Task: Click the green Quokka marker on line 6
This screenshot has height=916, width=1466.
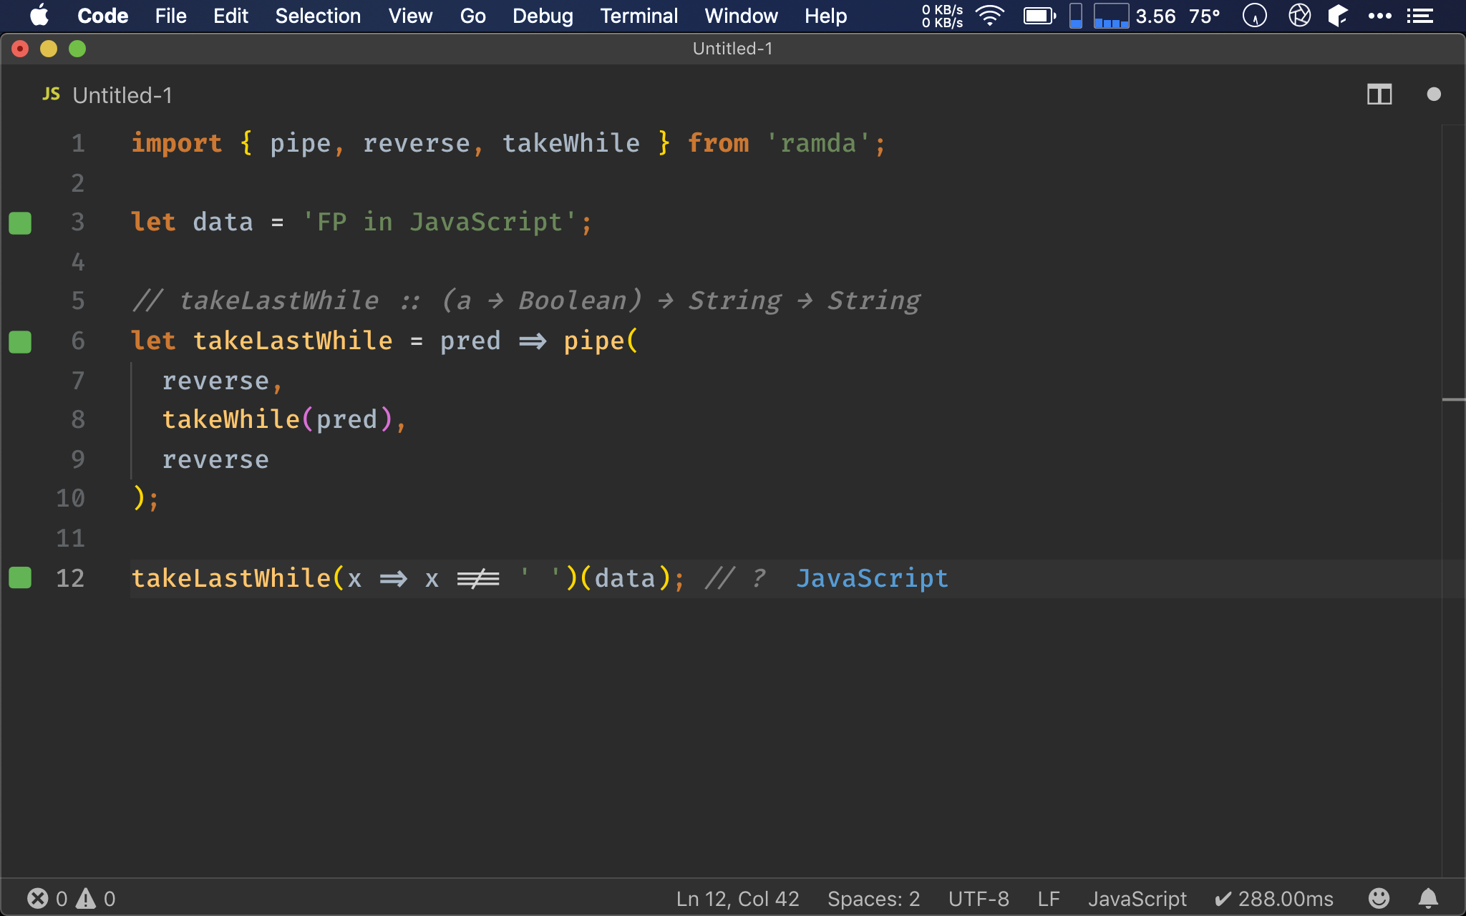Action: [20, 341]
